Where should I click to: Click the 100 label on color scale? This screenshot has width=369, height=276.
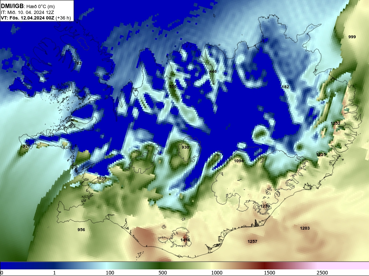[x=110, y=272]
